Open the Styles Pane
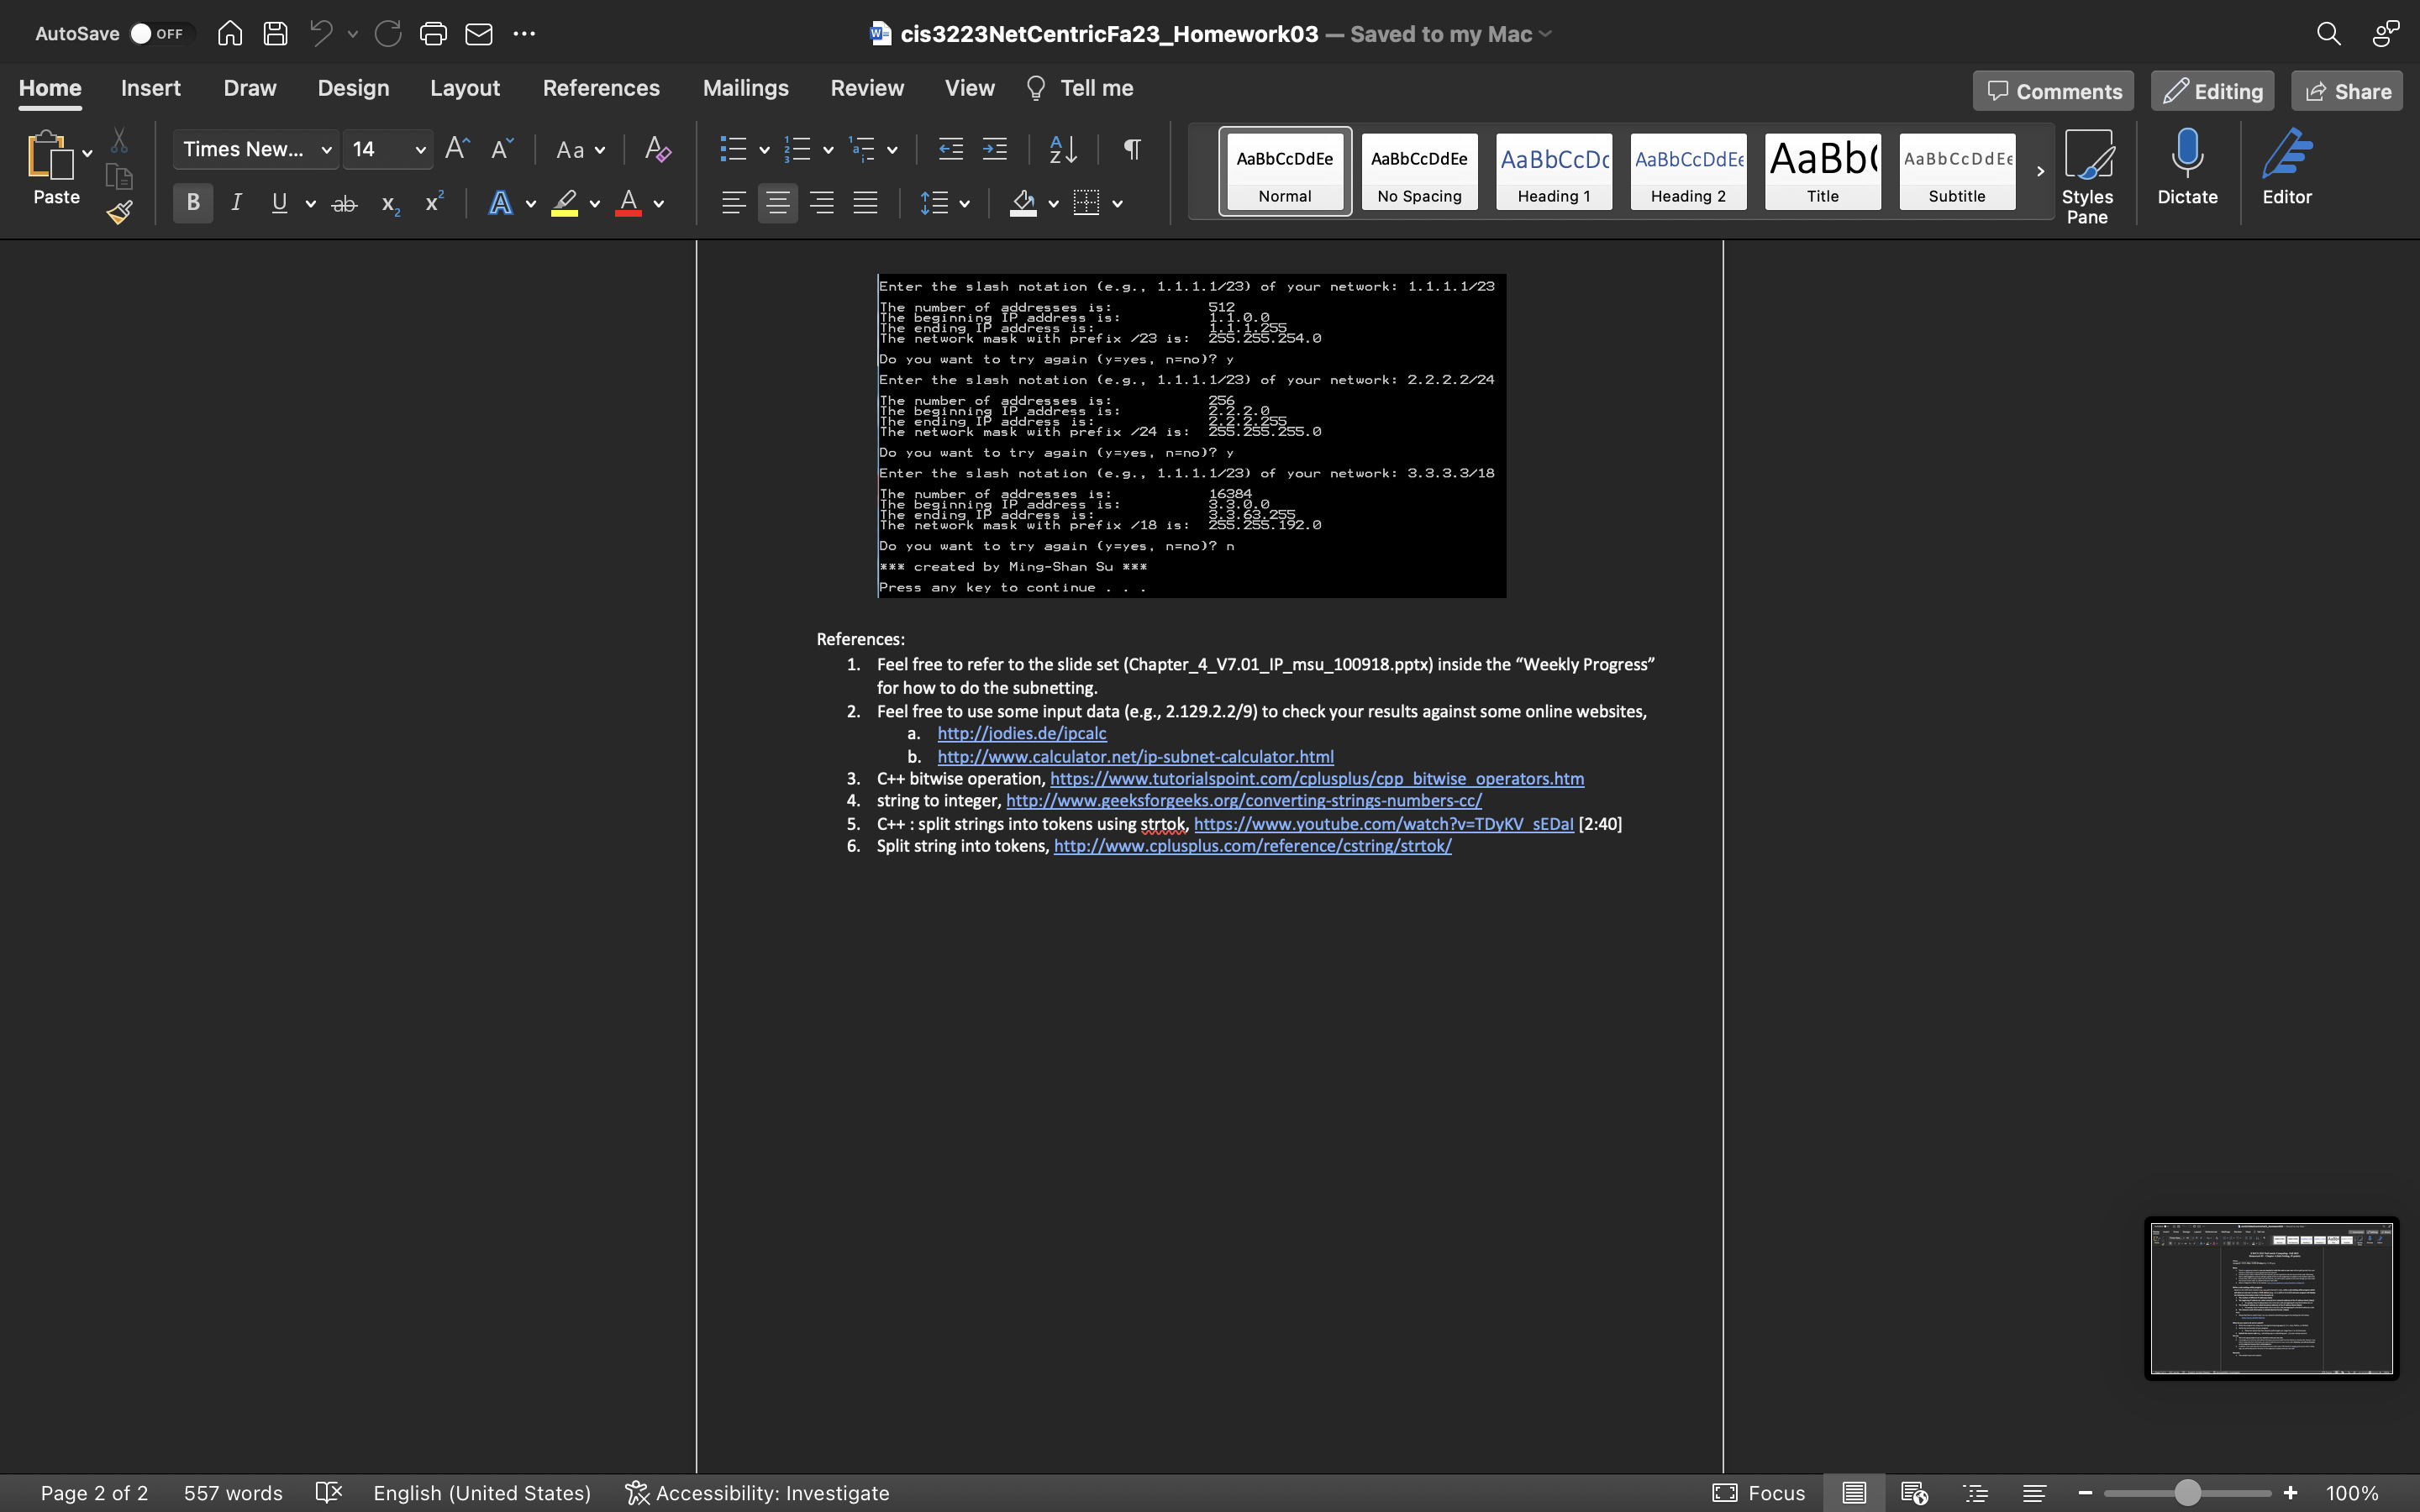 2087,176
